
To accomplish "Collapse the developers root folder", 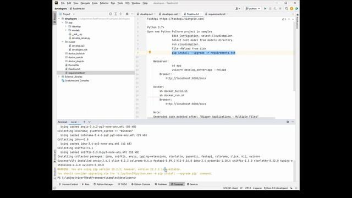I will click(x=59, y=19).
